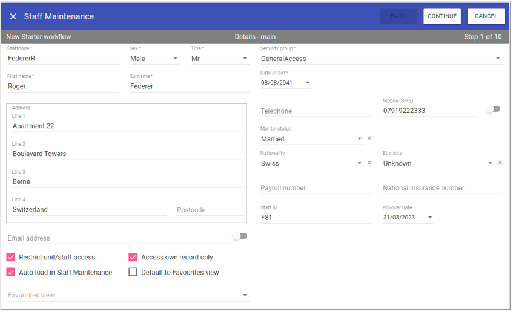Open the Rollover date picker arrow

point(430,218)
